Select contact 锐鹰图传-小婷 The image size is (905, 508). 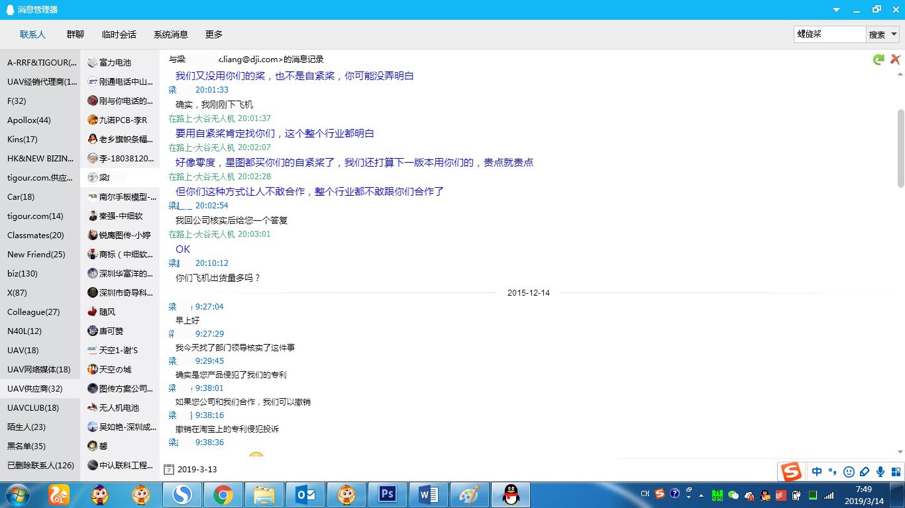(120, 235)
